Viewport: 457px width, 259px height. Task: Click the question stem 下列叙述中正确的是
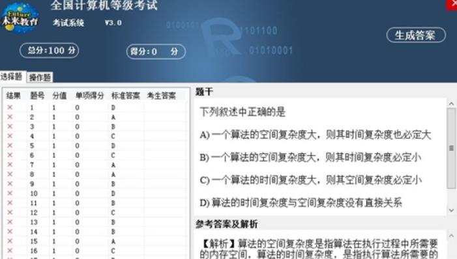(243, 112)
